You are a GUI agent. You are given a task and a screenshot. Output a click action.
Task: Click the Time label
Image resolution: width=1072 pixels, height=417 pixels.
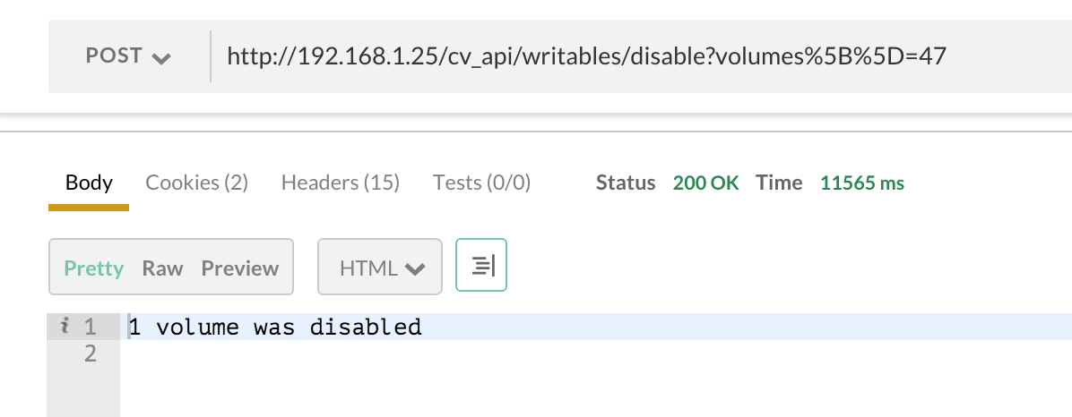(x=778, y=183)
